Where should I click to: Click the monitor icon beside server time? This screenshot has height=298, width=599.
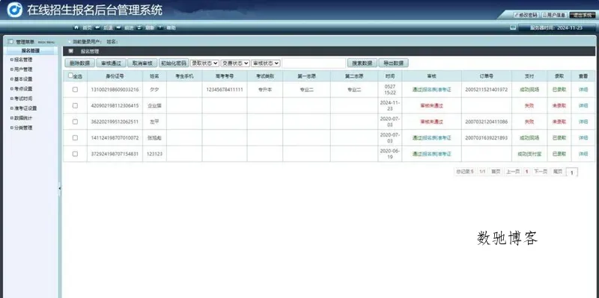[513, 28]
